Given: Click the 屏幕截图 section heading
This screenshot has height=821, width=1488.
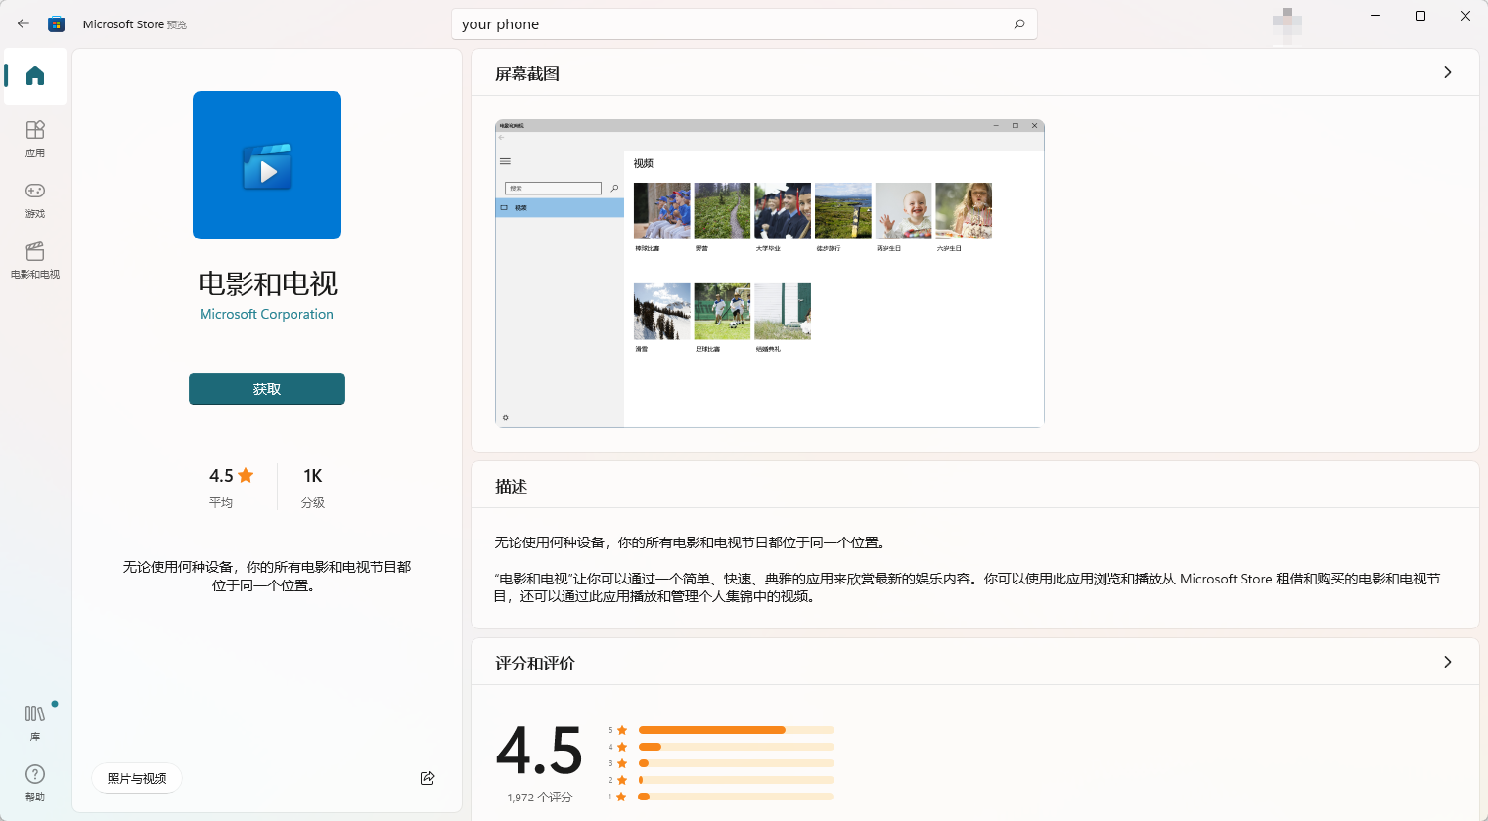Looking at the screenshot, I should 527,73.
